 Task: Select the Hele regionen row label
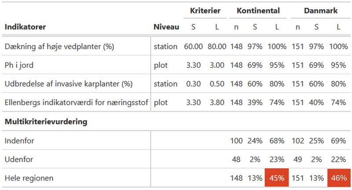tap(29, 178)
